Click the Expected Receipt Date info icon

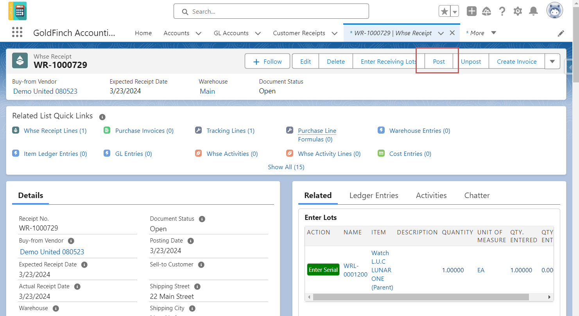[84, 265]
